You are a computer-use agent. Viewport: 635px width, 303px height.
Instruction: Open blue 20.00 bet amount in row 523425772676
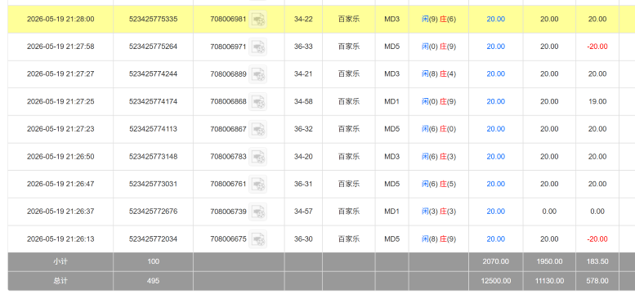[496, 212]
